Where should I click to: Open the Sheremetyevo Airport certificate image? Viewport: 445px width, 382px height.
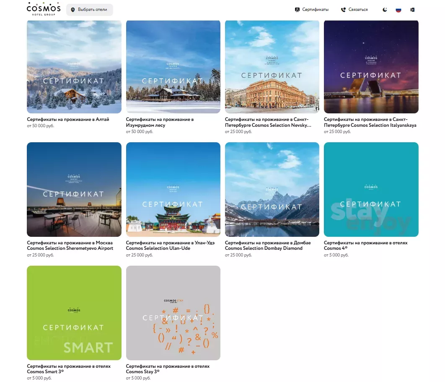point(74,190)
